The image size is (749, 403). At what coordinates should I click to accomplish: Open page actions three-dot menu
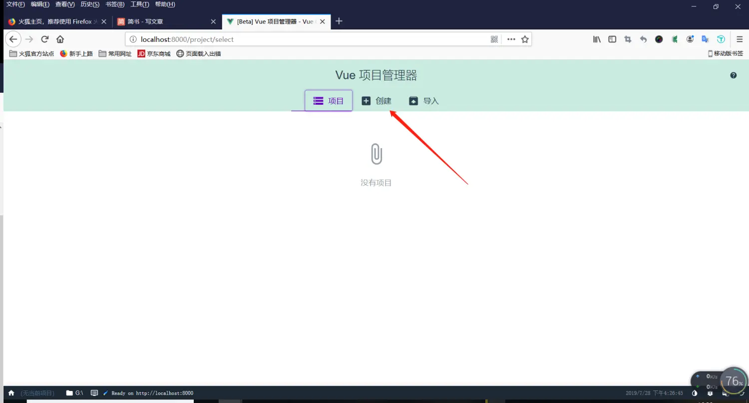[511, 39]
